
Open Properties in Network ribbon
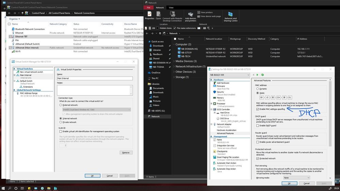pos(149,15)
